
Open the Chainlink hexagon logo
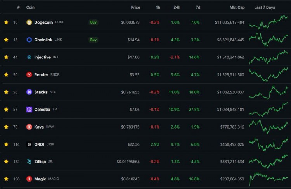tap(29, 40)
